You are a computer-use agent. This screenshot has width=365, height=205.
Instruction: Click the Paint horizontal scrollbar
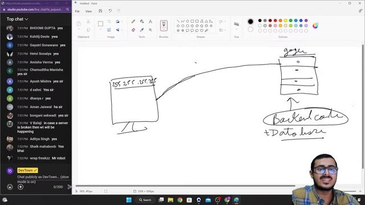185,186
